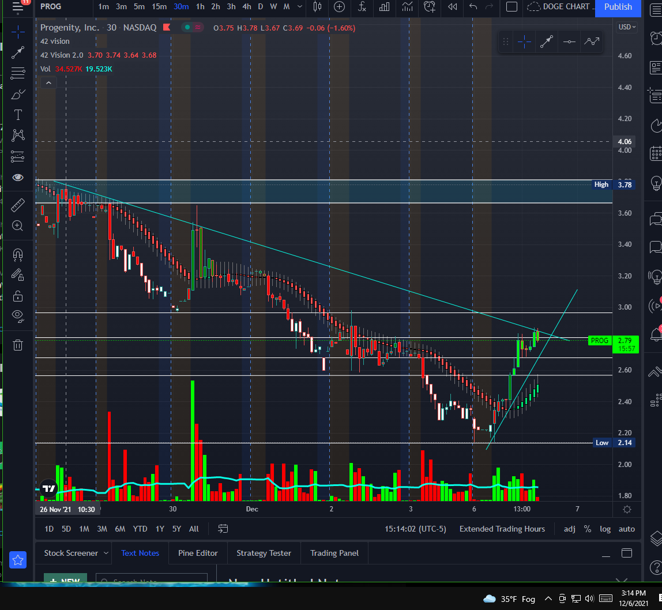Toggle log scale
The height and width of the screenshot is (610, 662).
[x=605, y=529]
